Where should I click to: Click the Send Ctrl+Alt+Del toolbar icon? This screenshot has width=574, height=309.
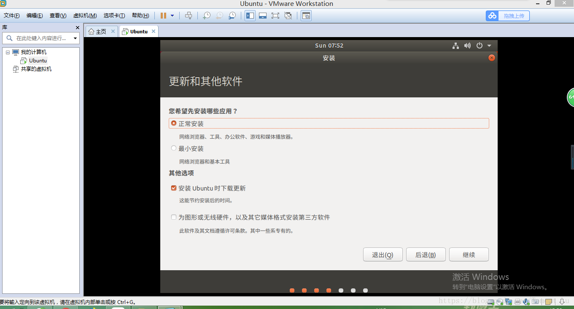pyautogui.click(x=189, y=16)
